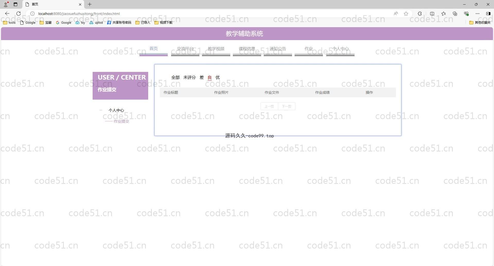494x266 pixels.
Task: Click the browser essentials heart icon
Action: click(466, 14)
